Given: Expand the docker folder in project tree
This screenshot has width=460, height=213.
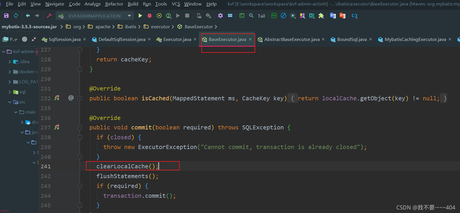Looking at the screenshot, I should 10,72.
